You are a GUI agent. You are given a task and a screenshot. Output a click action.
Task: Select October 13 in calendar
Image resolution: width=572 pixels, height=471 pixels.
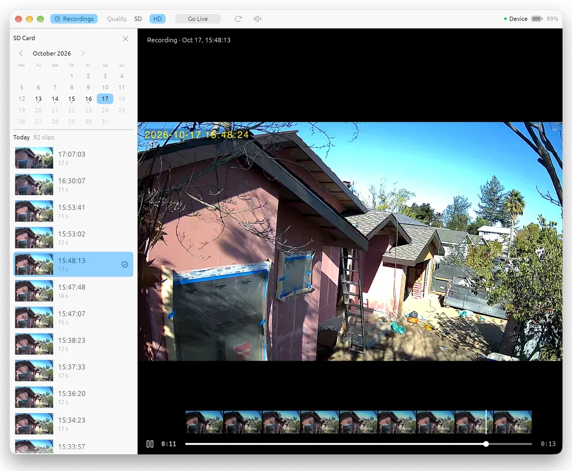[x=38, y=99]
